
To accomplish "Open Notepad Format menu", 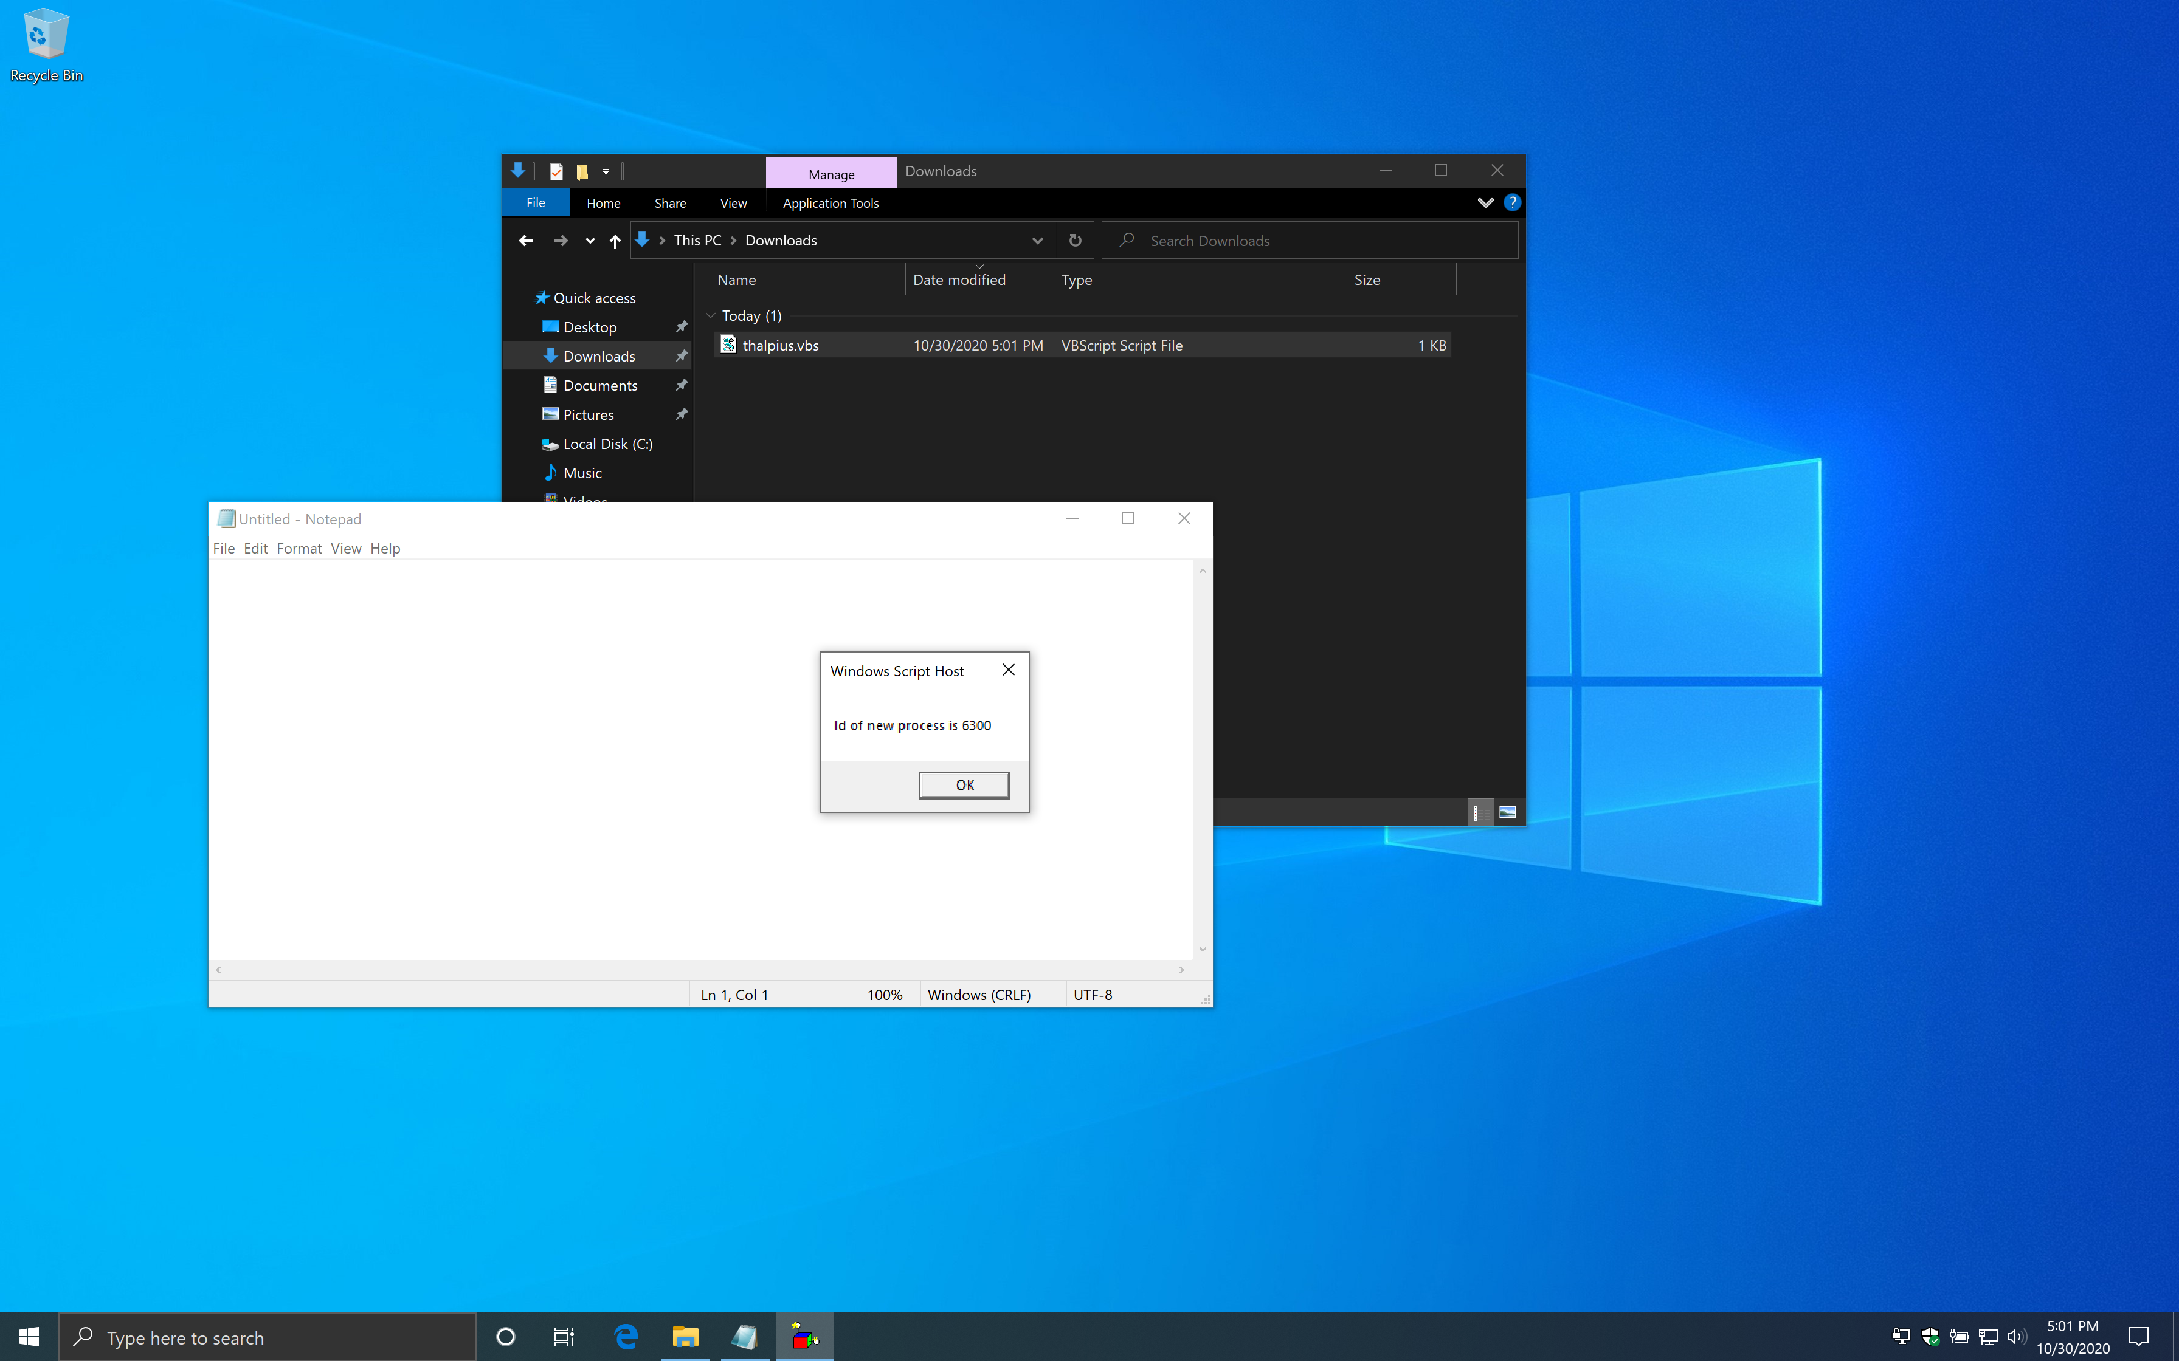I will pyautogui.click(x=298, y=548).
